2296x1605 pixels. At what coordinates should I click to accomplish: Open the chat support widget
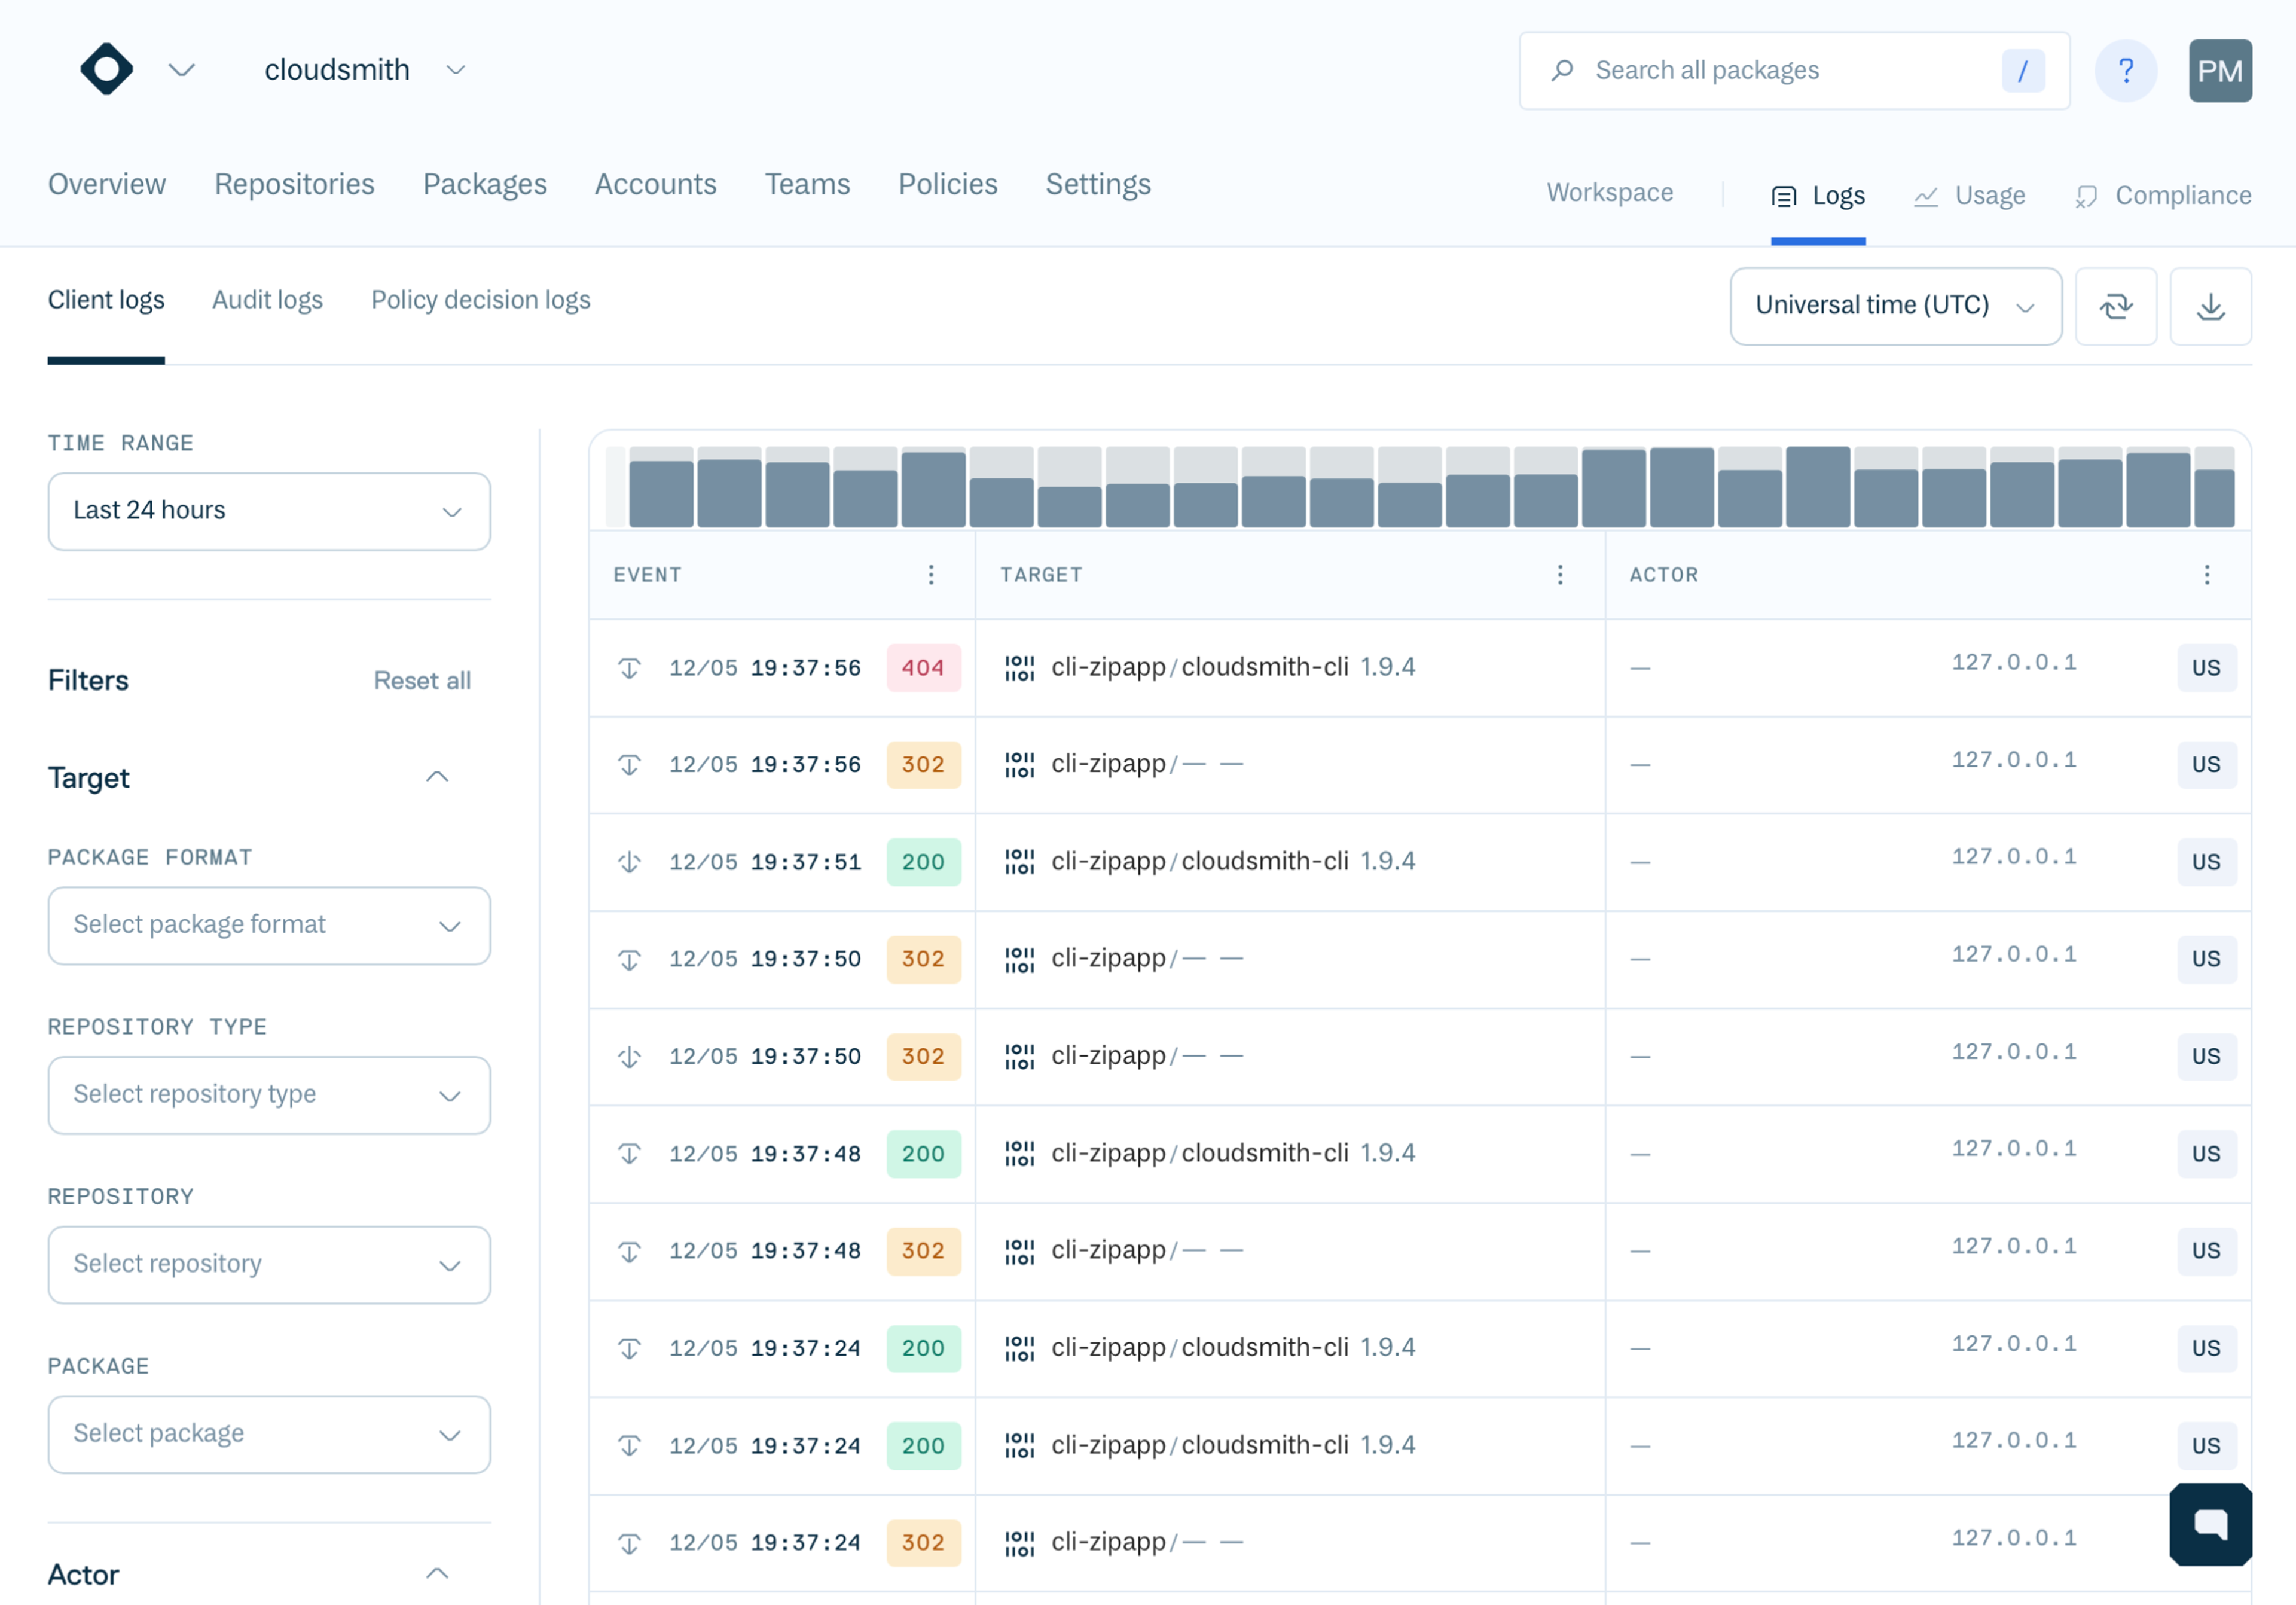click(2210, 1524)
